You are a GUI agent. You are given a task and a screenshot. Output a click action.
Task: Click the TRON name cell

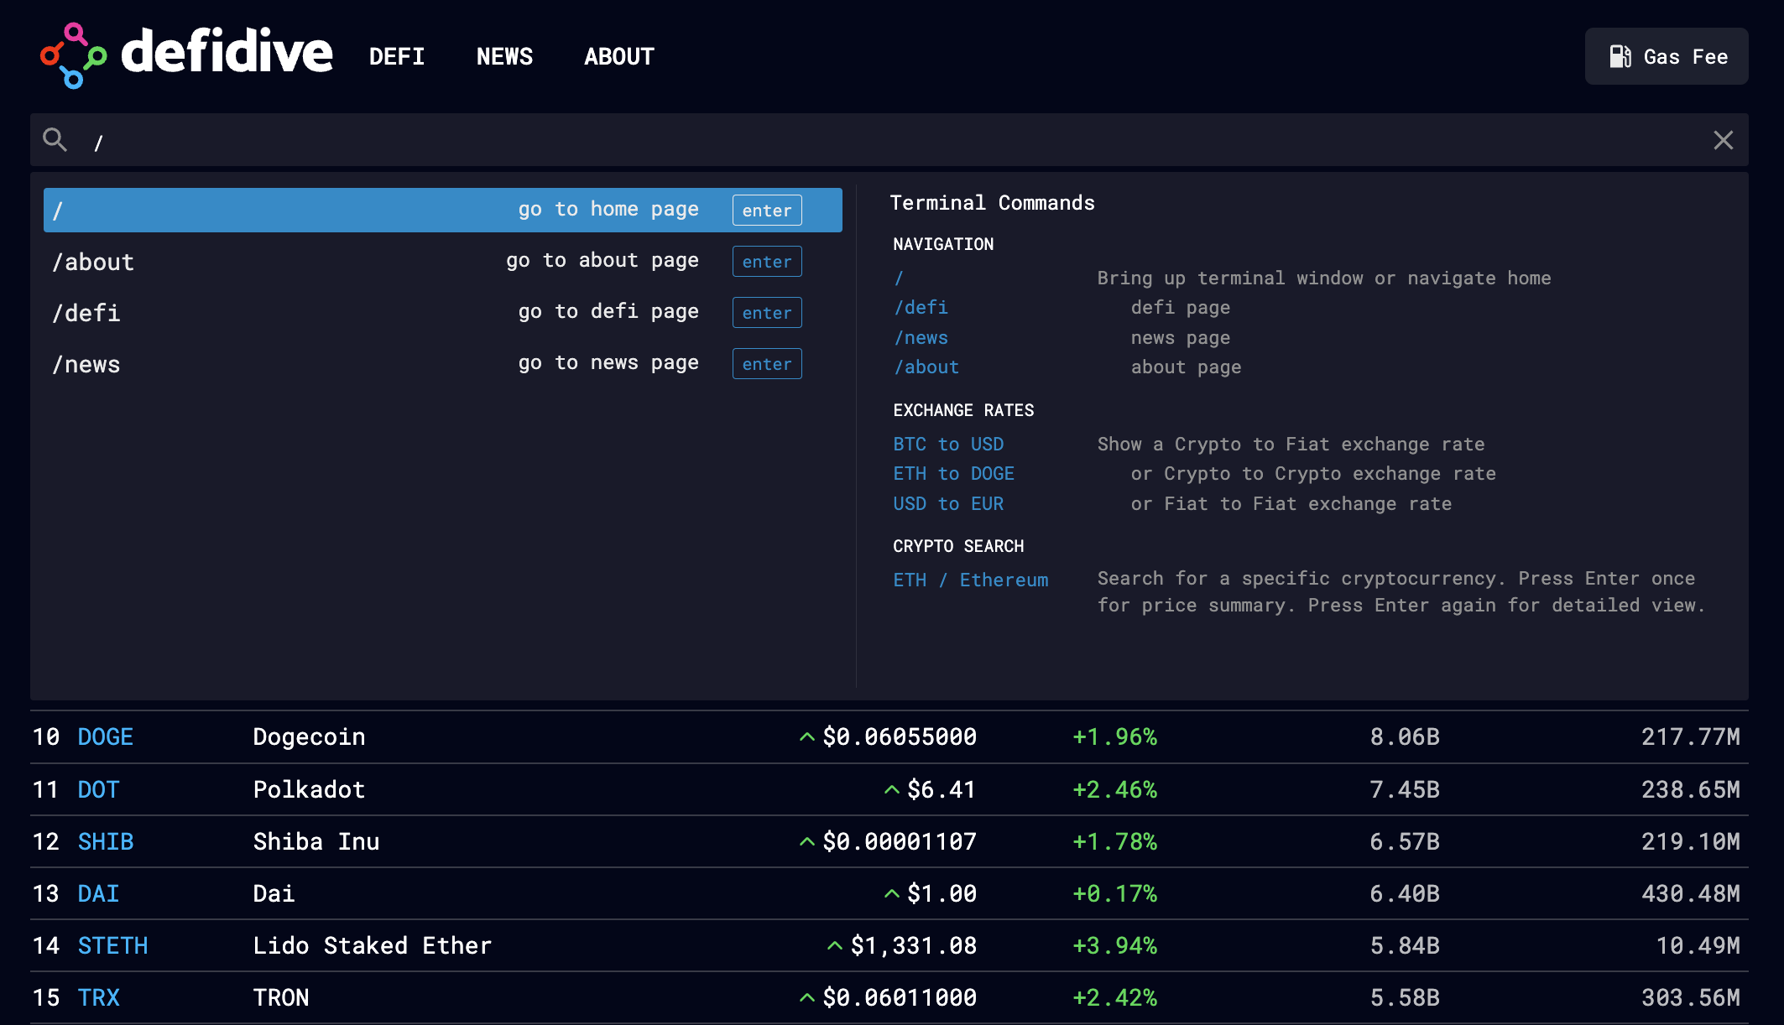[281, 997]
